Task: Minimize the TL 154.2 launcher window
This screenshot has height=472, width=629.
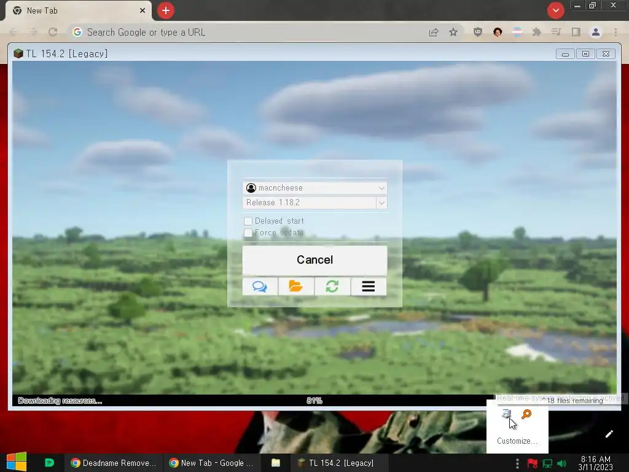Action: 565,54
